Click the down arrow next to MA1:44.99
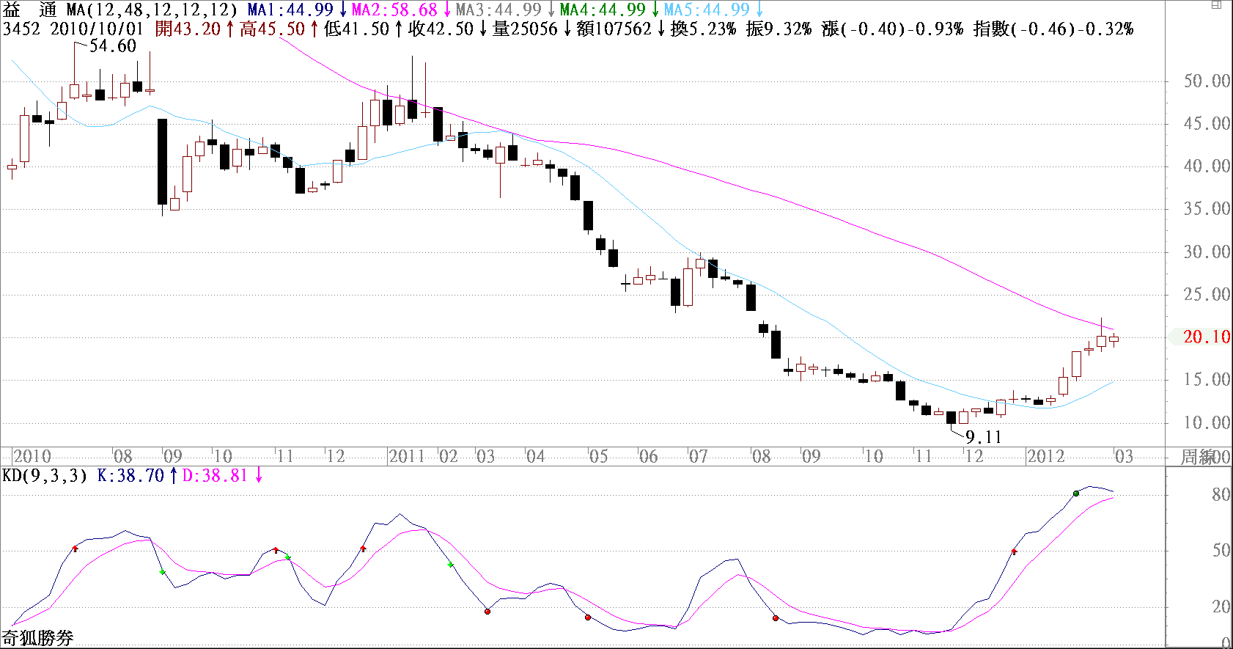Viewport: 1233px width, 649px height. click(x=342, y=10)
